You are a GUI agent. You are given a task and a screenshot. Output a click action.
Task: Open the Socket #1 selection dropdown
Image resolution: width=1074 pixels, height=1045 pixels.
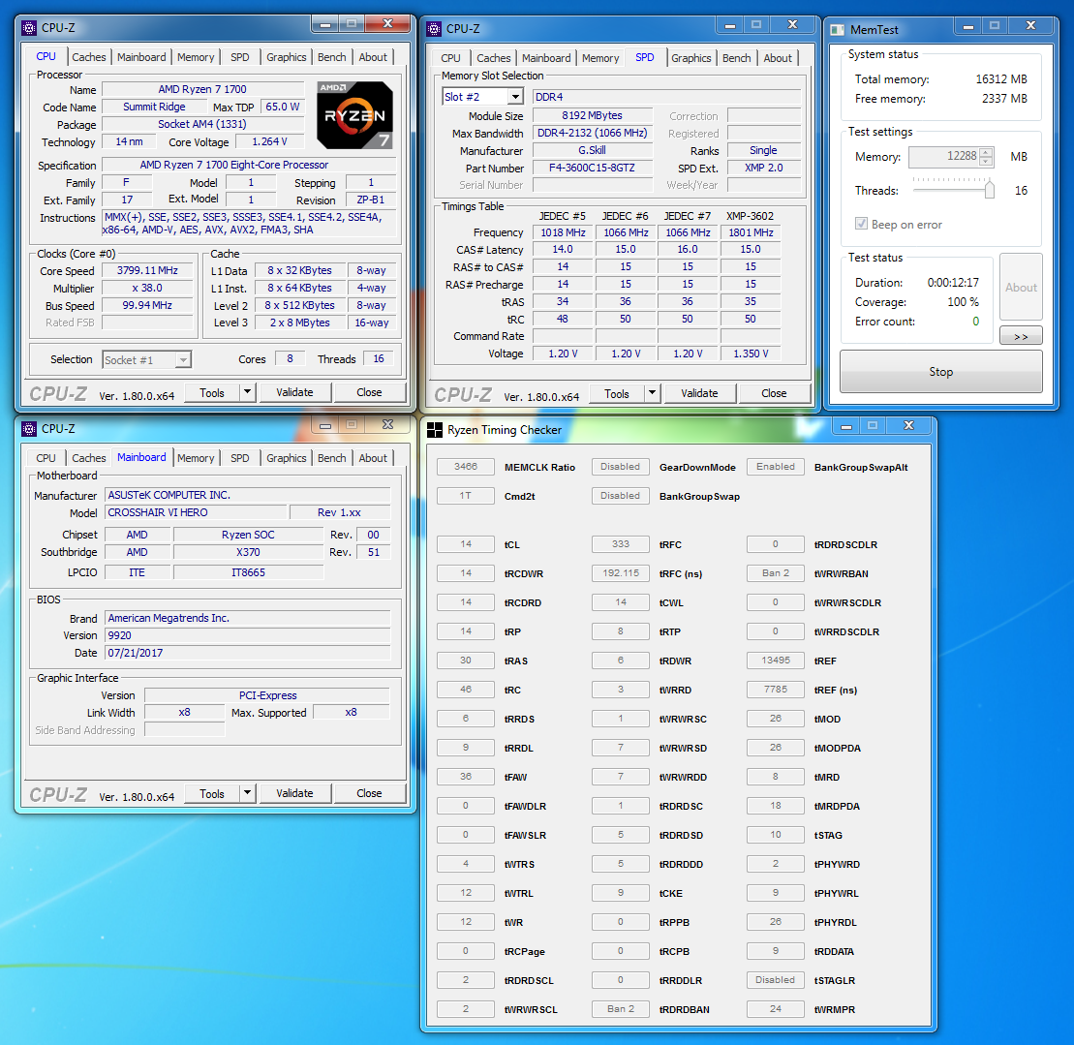coord(183,359)
